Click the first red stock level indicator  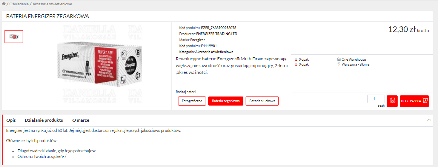pyautogui.click(x=297, y=60)
